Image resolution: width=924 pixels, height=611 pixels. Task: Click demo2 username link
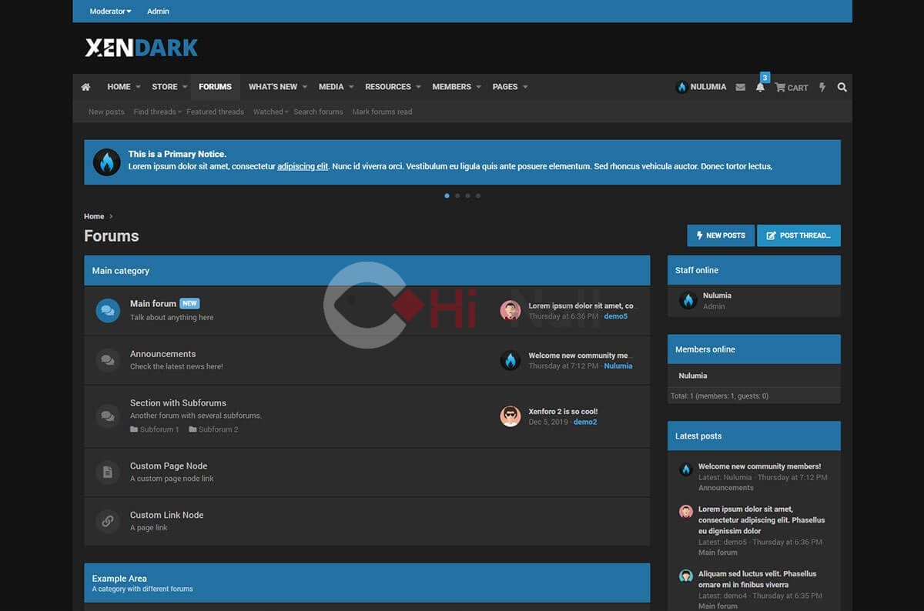[585, 422]
